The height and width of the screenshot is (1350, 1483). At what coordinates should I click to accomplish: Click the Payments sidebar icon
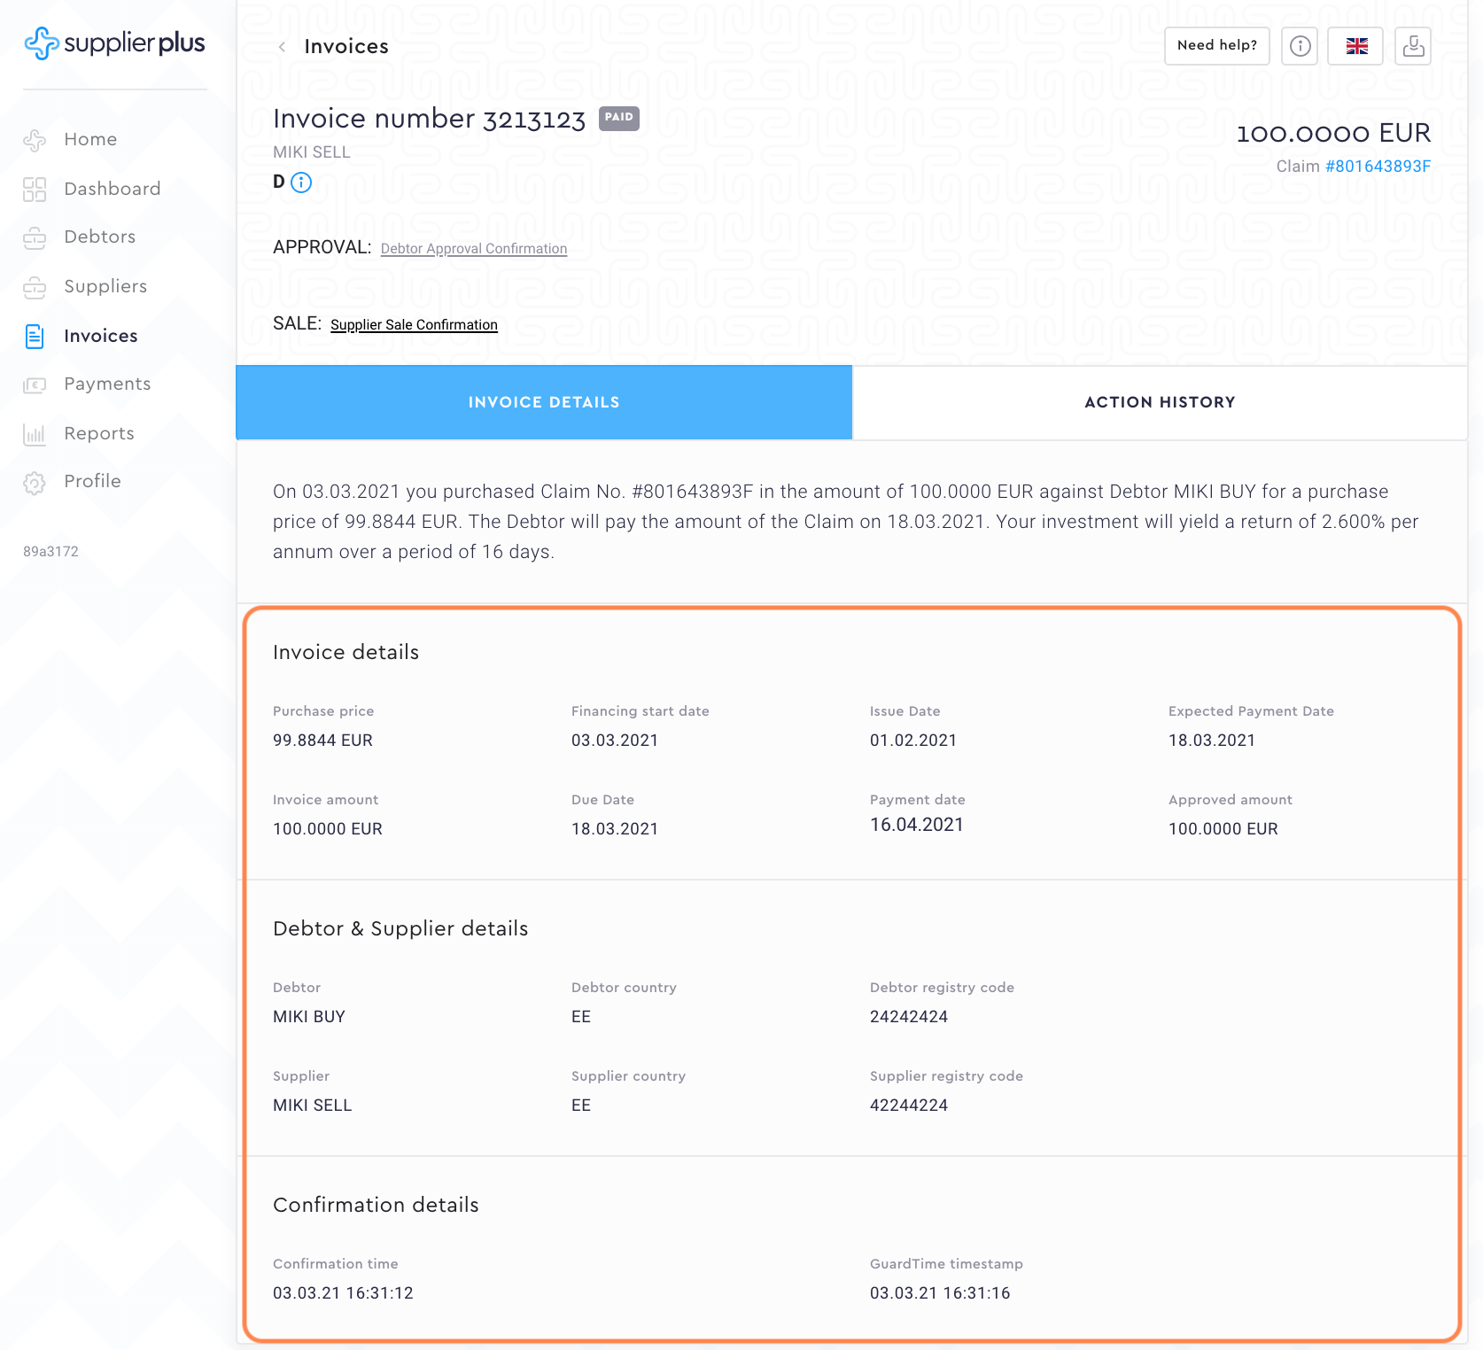[x=35, y=384]
